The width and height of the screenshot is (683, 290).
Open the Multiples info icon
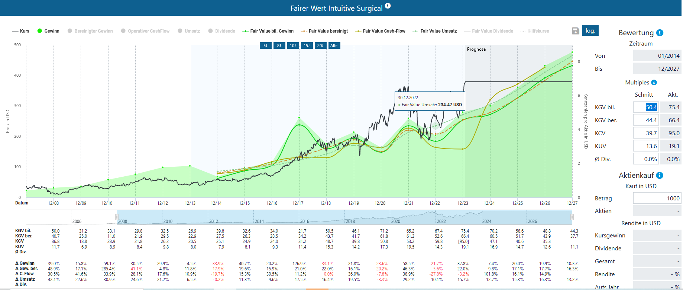[x=654, y=82]
